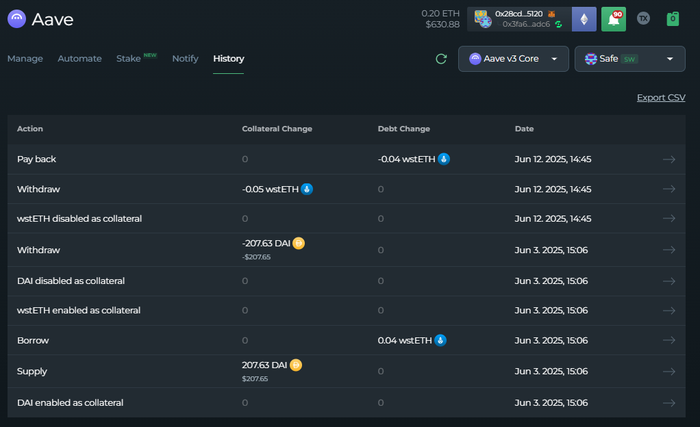Click the wstETH token icon in Pay back row

444,159
